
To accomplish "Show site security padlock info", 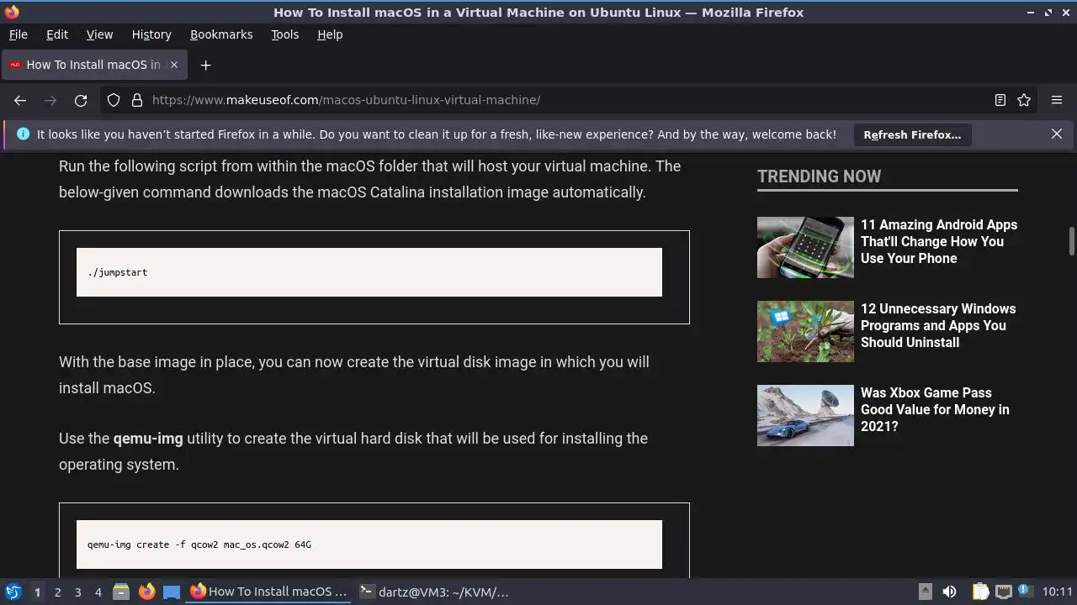I will click(x=137, y=100).
